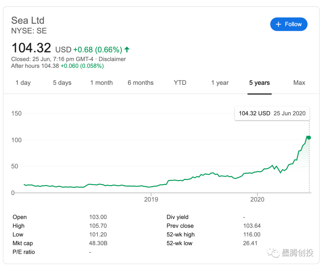Switch to the Max range
The image size is (324, 267).
point(299,83)
